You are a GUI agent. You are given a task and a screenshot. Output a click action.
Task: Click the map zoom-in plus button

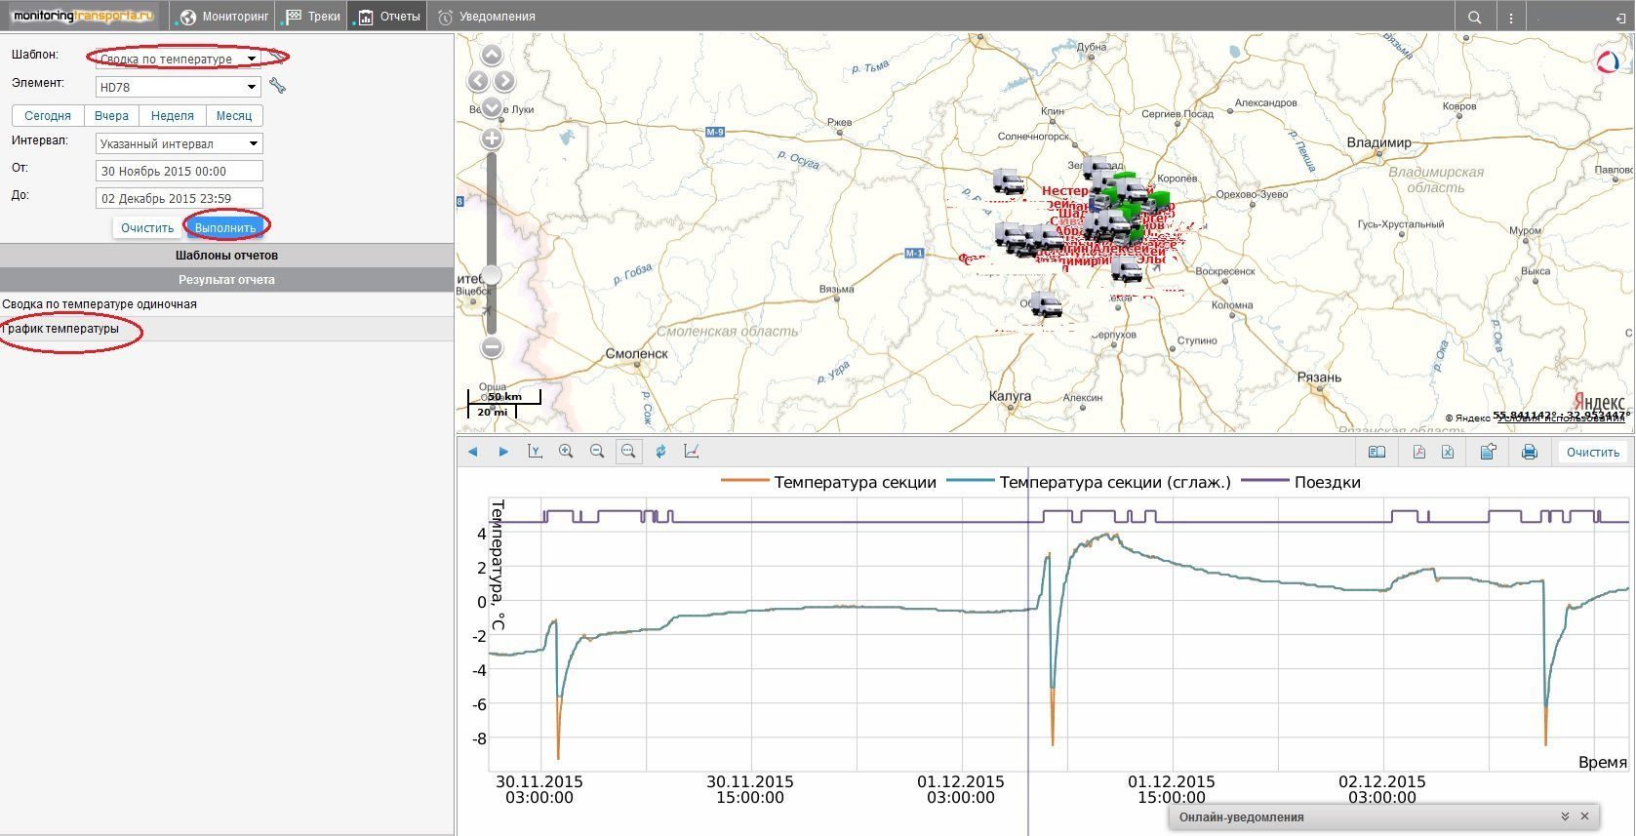[492, 139]
